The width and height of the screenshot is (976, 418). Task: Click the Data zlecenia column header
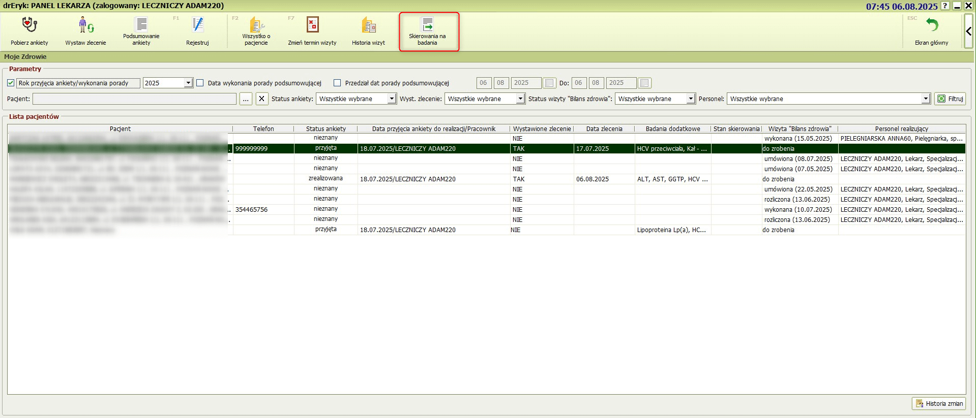tap(604, 129)
